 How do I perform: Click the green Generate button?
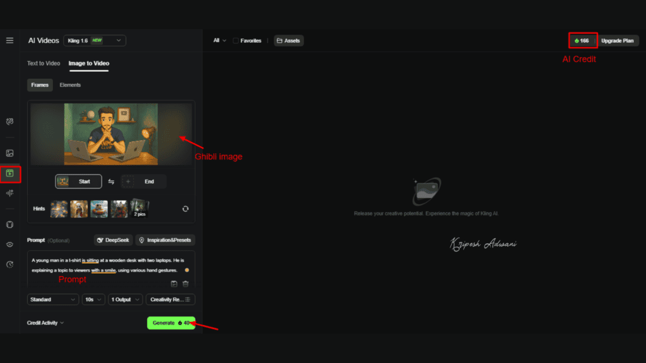[171, 322]
